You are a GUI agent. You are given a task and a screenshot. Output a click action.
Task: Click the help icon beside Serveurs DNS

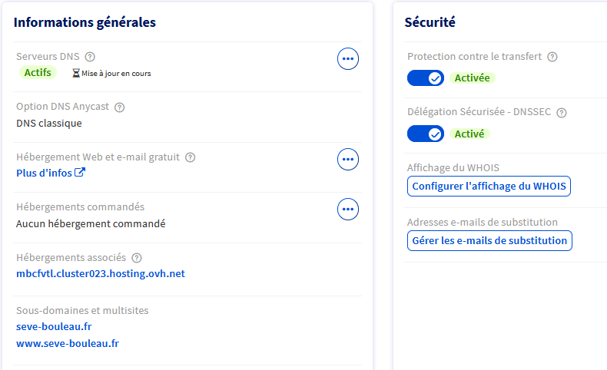90,57
